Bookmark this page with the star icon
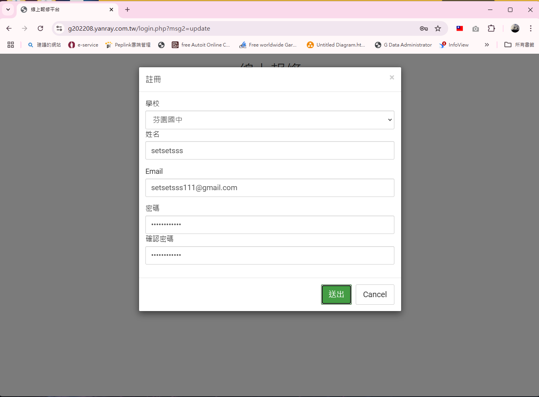 coord(438,28)
